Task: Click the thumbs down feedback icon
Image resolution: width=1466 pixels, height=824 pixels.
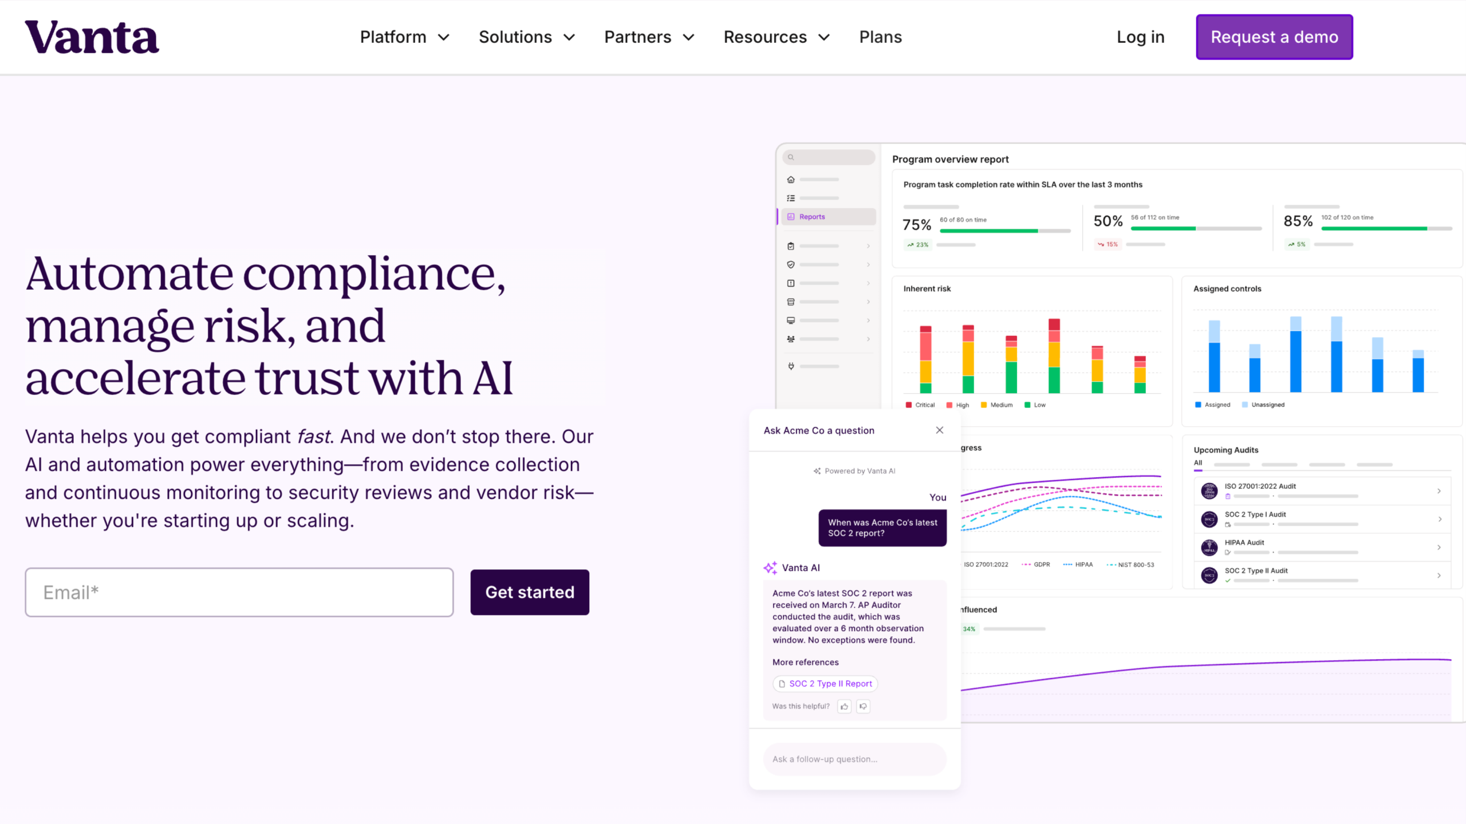Action: click(863, 707)
